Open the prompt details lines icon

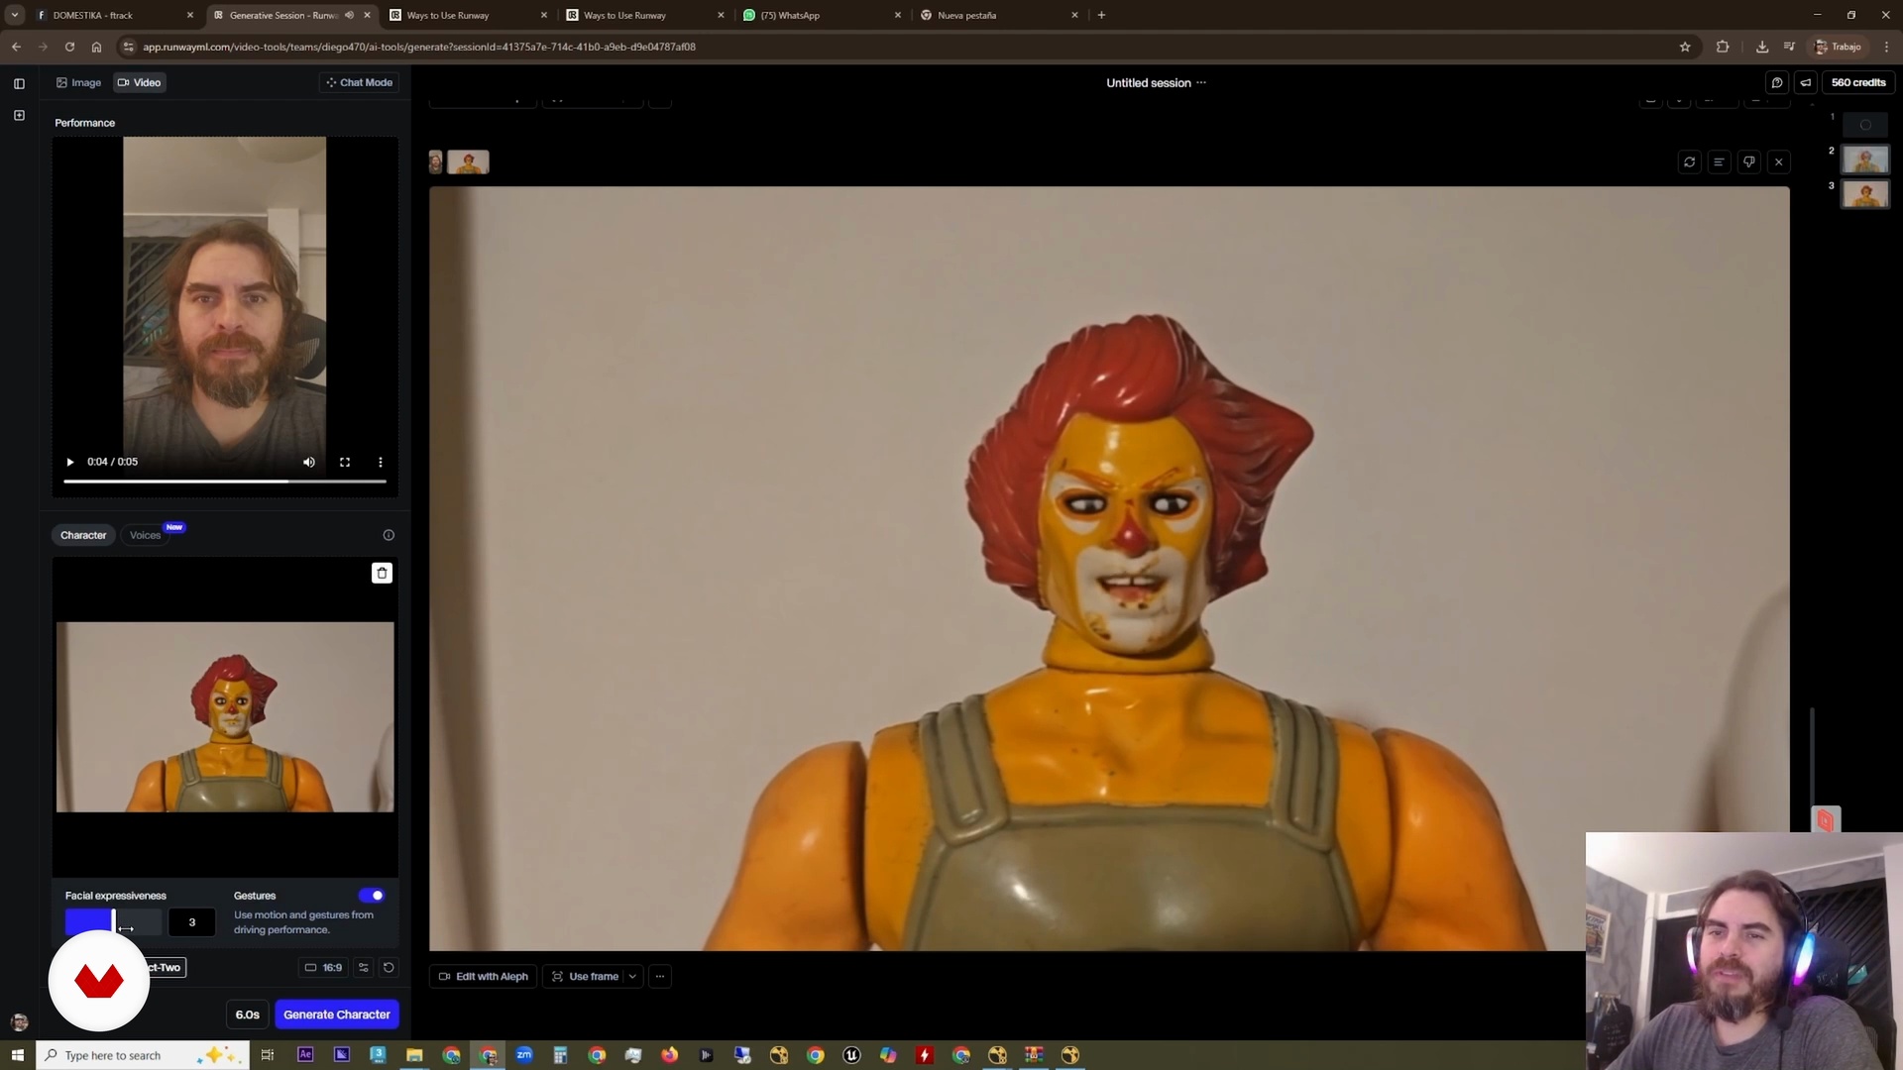coord(1720,162)
